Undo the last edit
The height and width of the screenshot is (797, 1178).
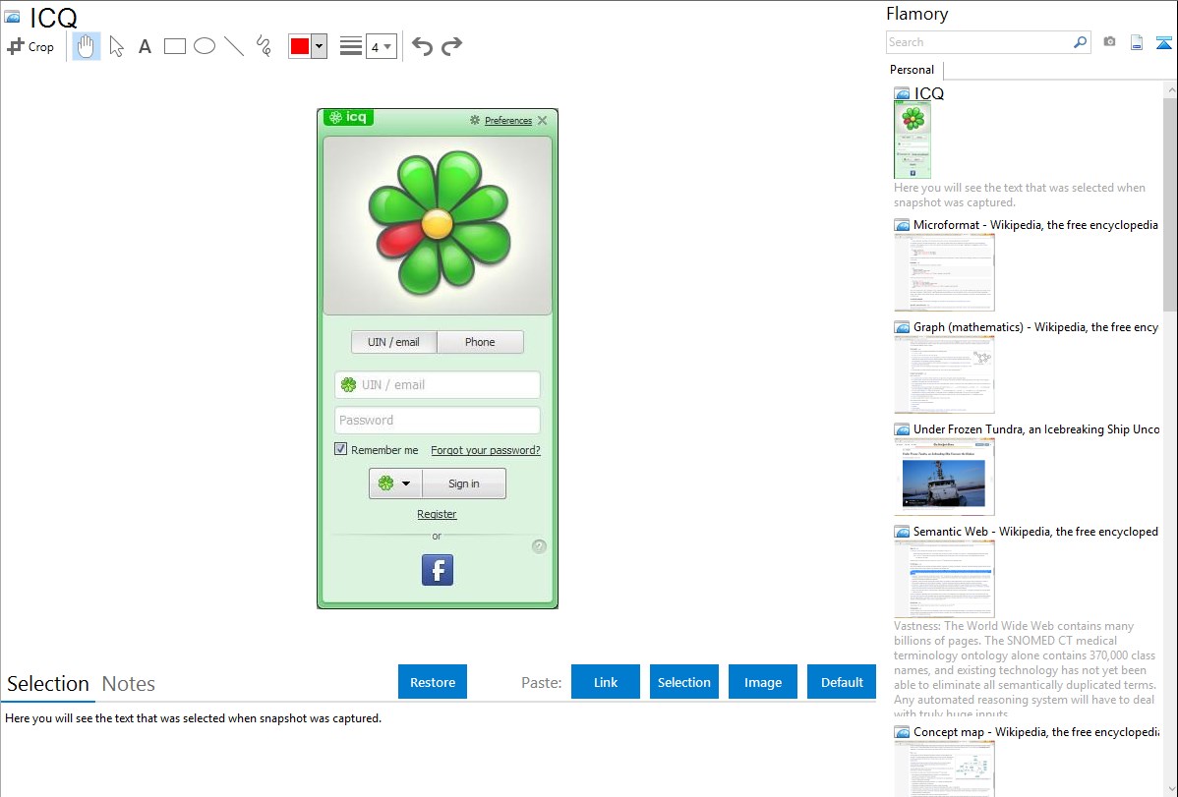422,46
